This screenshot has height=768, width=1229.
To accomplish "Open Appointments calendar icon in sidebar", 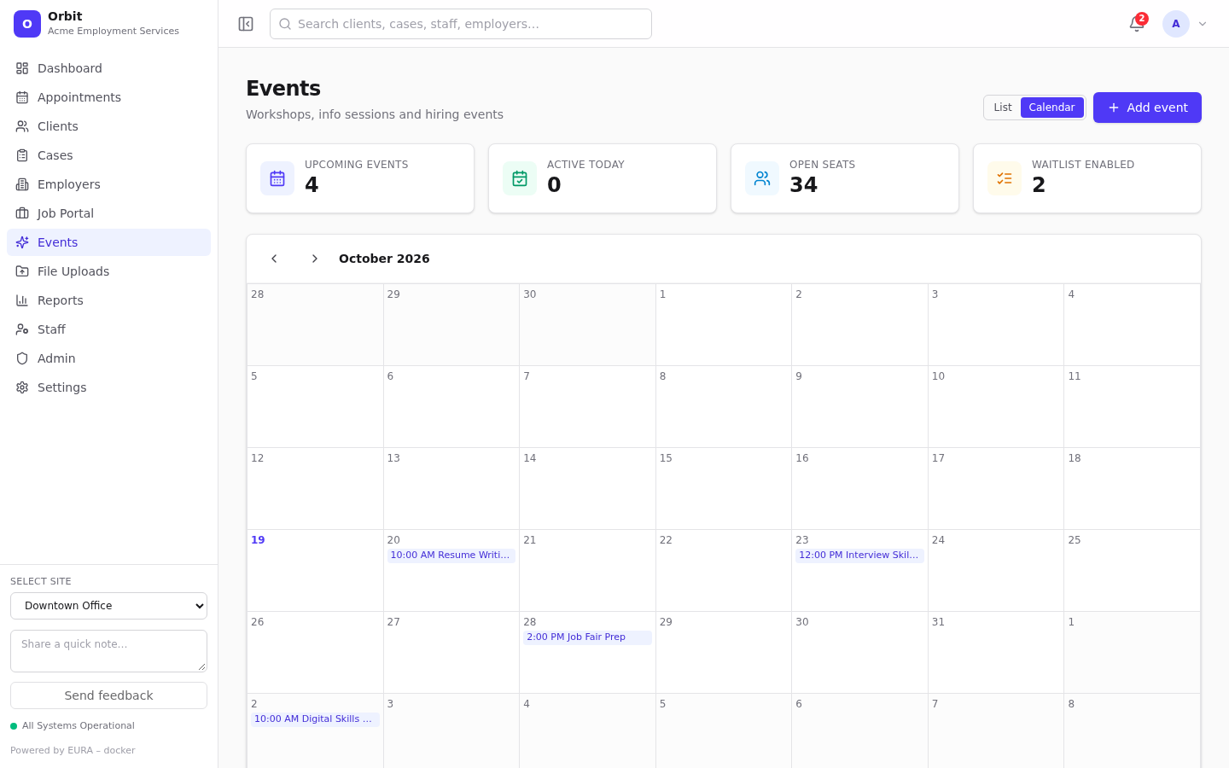I will tap(22, 97).
